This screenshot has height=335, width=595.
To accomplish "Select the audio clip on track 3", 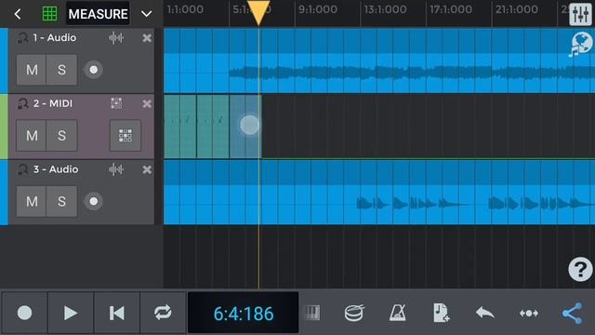I will coord(379,193).
